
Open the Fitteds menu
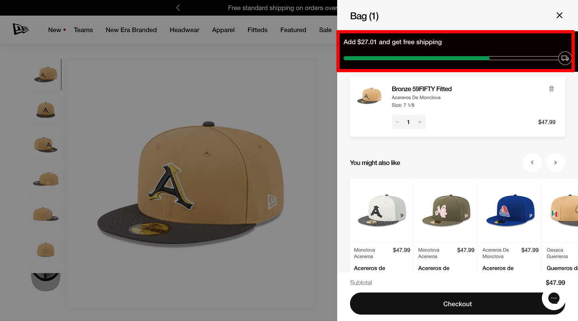(x=257, y=30)
